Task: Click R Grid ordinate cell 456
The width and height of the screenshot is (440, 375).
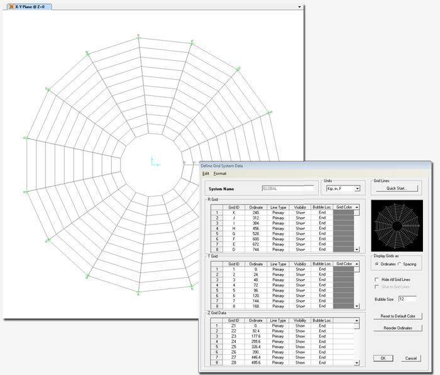Action: (256, 228)
